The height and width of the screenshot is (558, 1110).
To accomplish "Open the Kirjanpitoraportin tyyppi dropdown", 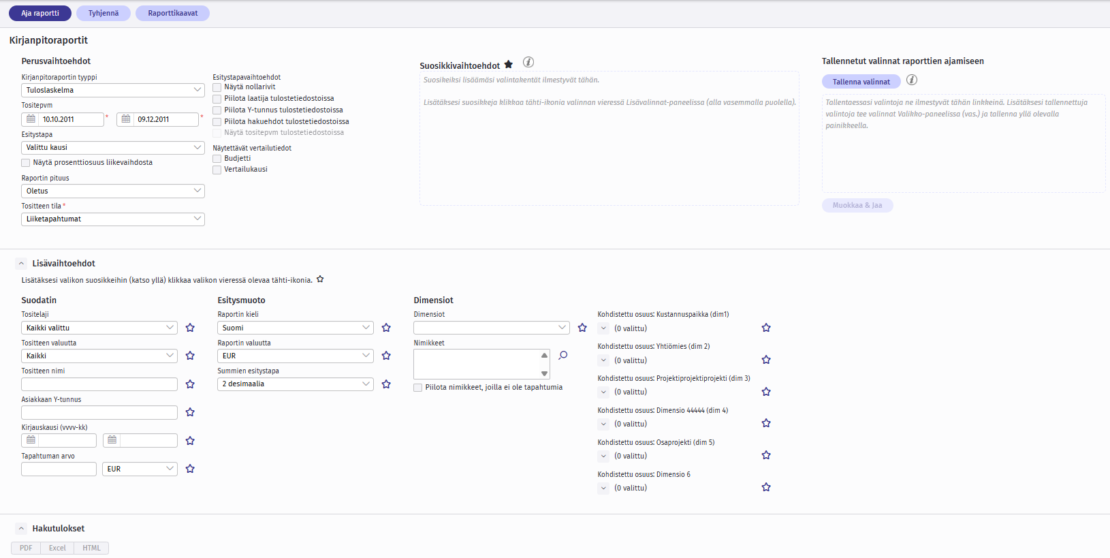I will pos(113,90).
